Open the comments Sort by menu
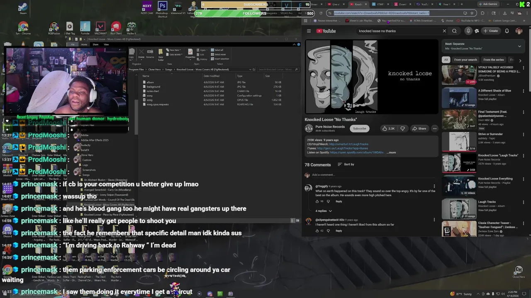Image resolution: width=531 pixels, height=298 pixels. [x=346, y=164]
